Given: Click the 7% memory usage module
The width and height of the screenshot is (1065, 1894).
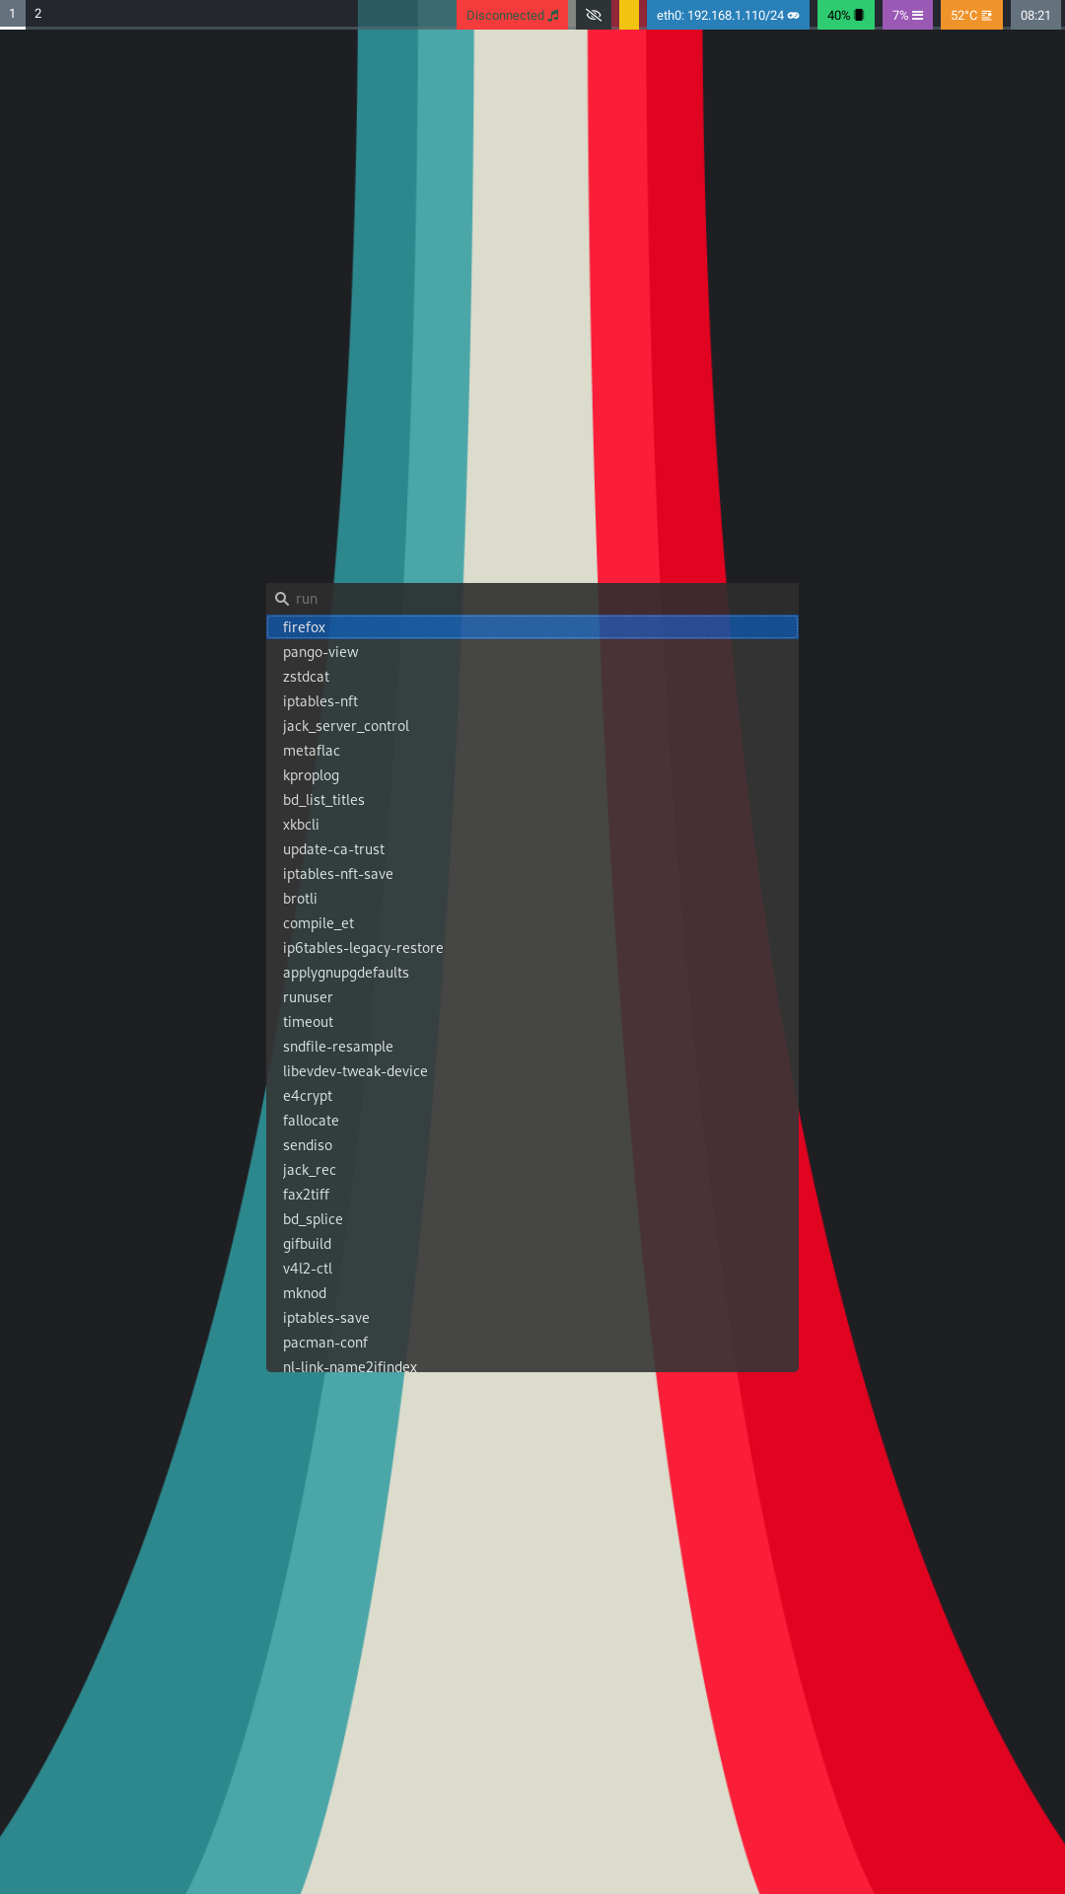Looking at the screenshot, I should 907,15.
